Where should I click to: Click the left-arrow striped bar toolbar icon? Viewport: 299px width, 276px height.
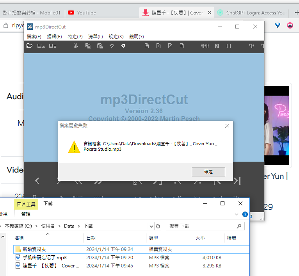point(251,46)
